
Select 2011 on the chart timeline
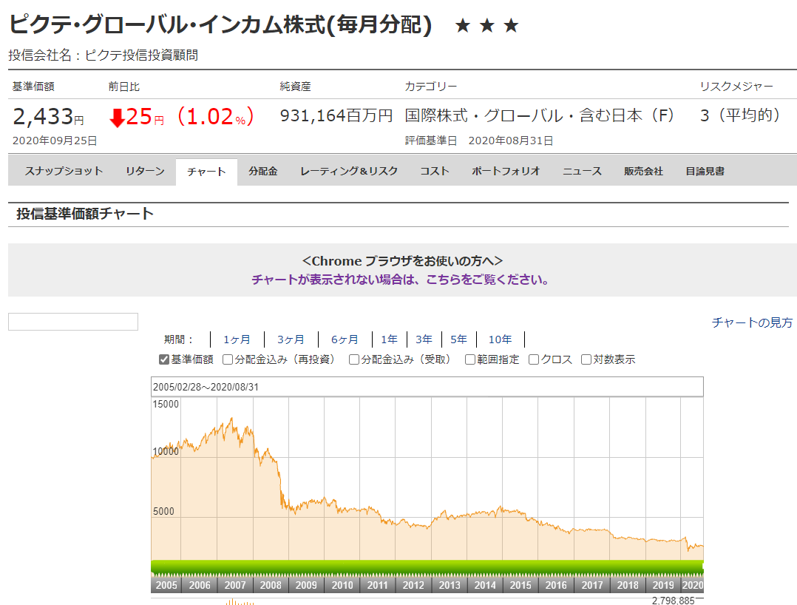[378, 585]
